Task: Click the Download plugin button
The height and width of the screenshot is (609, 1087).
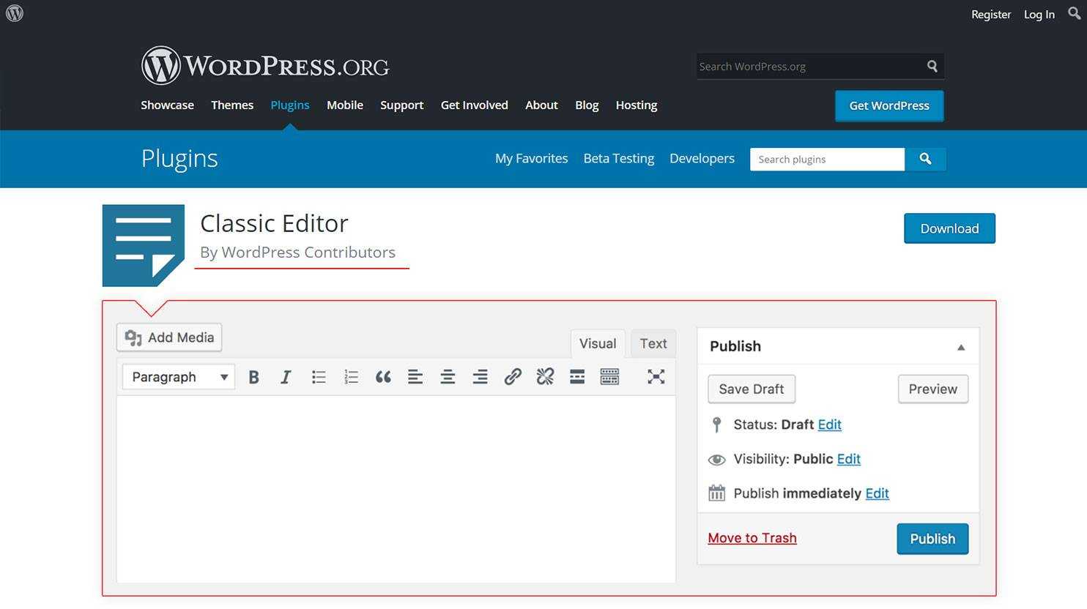Action: point(949,228)
